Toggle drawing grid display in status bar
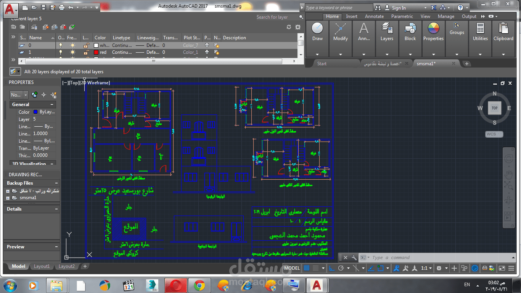The width and height of the screenshot is (521, 293). 306,268
